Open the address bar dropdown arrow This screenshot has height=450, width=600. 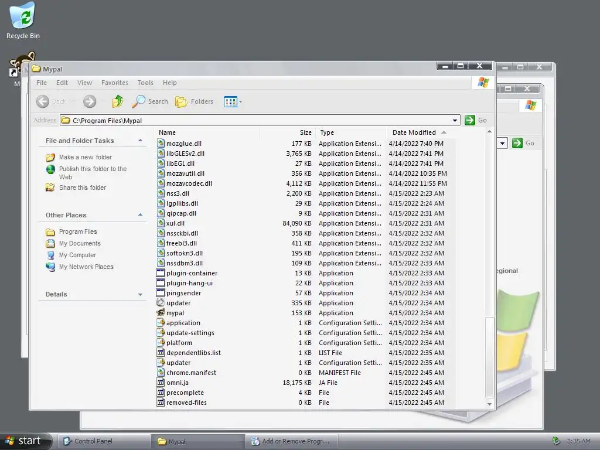455,121
